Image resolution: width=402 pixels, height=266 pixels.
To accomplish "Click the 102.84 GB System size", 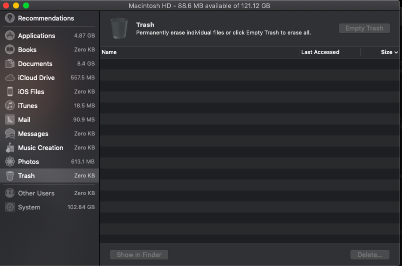I will click(x=81, y=207).
